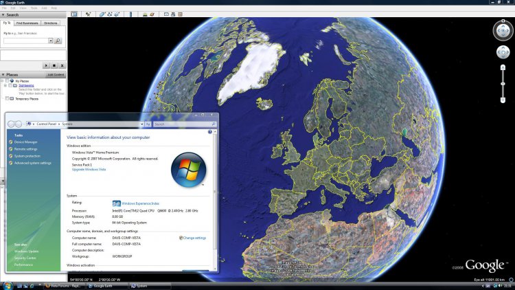Toggle the Sunlight toolbar icon
Viewport: 515px width, 290px height.
(145, 14)
